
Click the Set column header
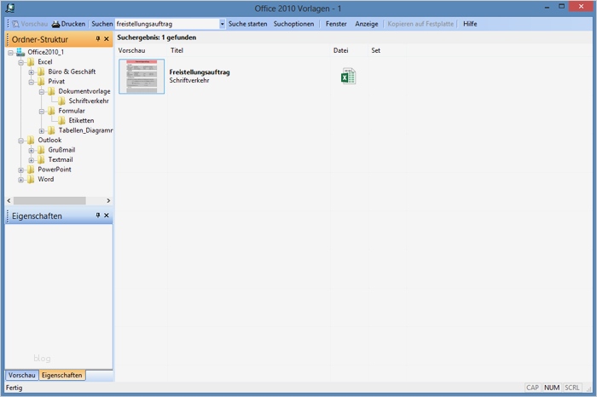coord(376,50)
